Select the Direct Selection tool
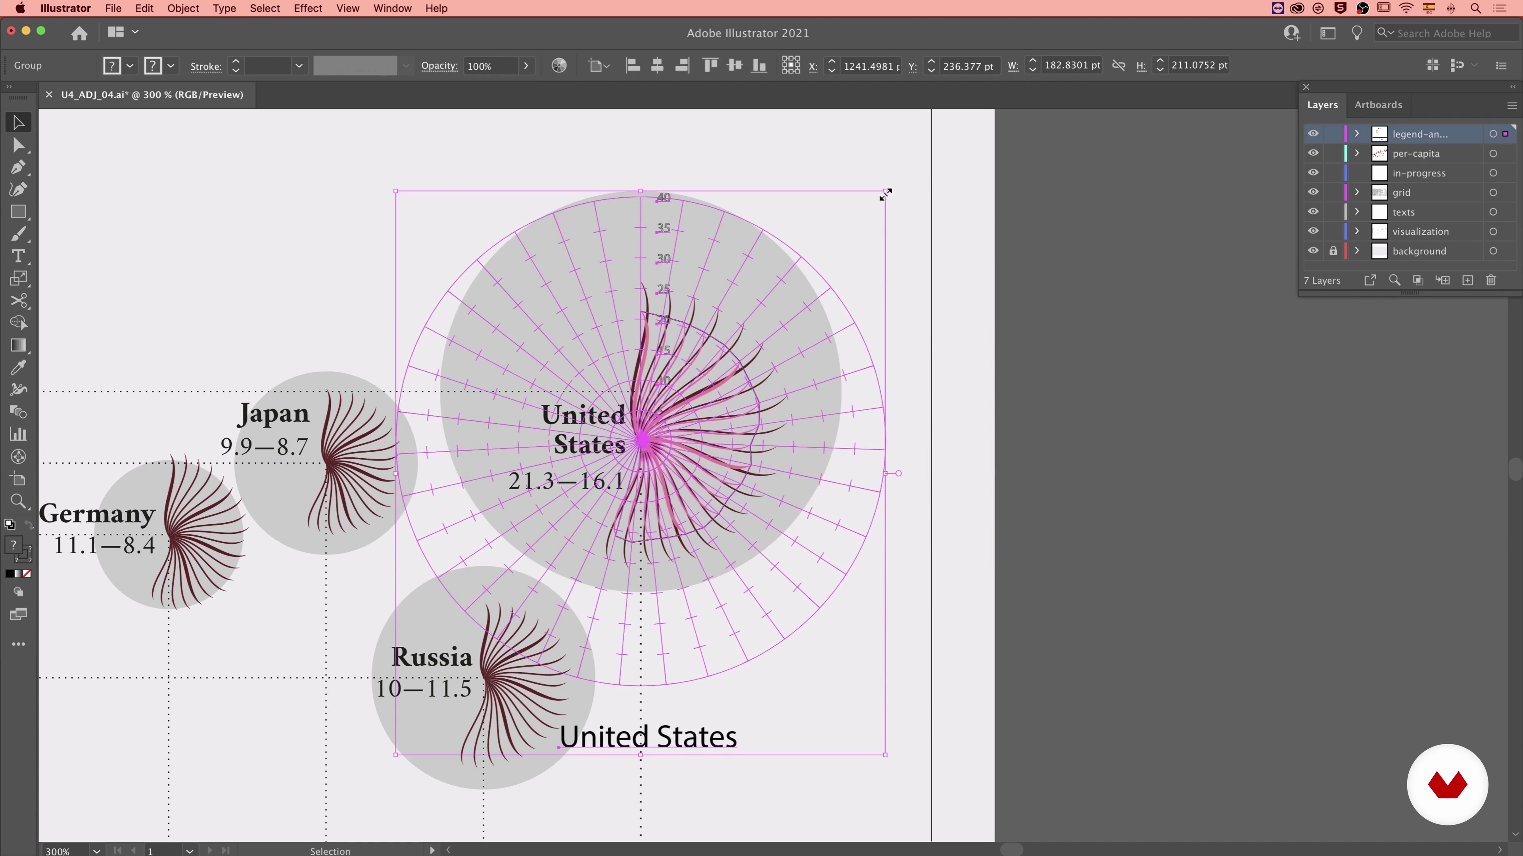1523x856 pixels. pos(18,145)
